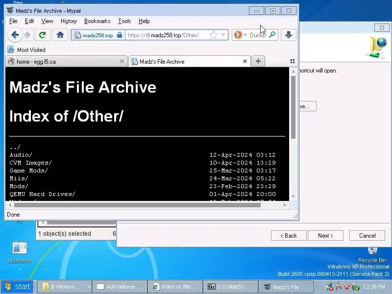Click the horizontal scrollbar left arrow
Viewport: 392px width, 294px height.
10,205
